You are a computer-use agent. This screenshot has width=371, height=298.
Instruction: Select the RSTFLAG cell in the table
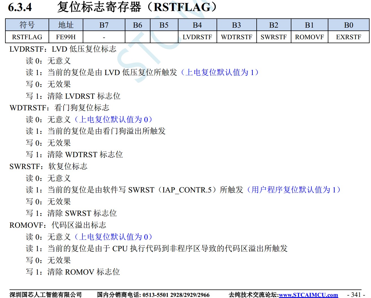point(27,37)
